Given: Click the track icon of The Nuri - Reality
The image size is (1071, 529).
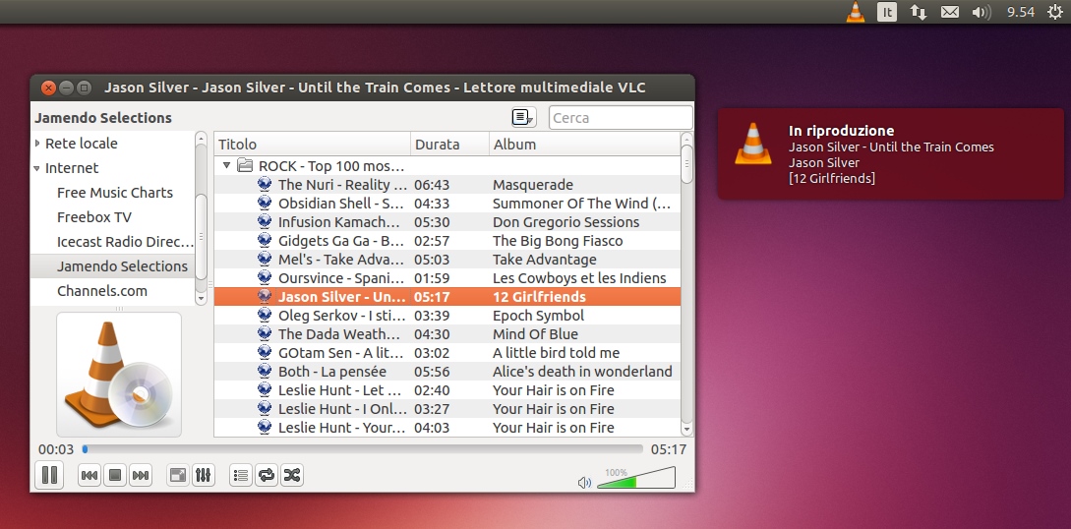Looking at the screenshot, I should (x=265, y=184).
